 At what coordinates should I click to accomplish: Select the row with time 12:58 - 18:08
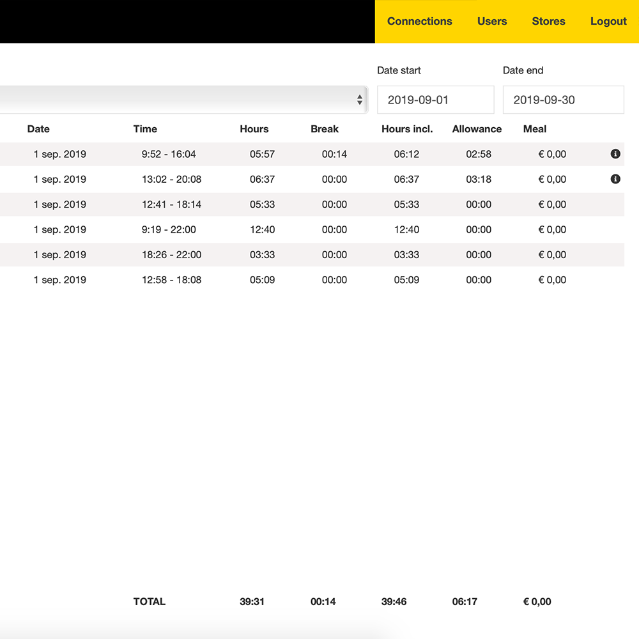pyautogui.click(x=171, y=280)
